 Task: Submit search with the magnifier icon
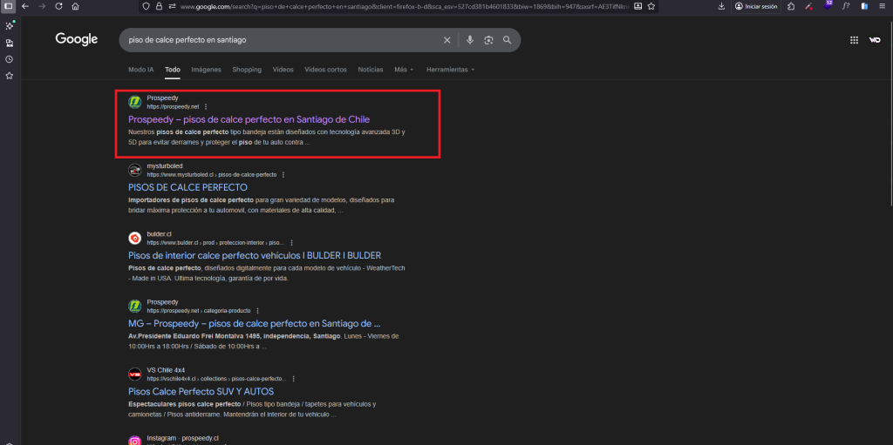pyautogui.click(x=507, y=40)
